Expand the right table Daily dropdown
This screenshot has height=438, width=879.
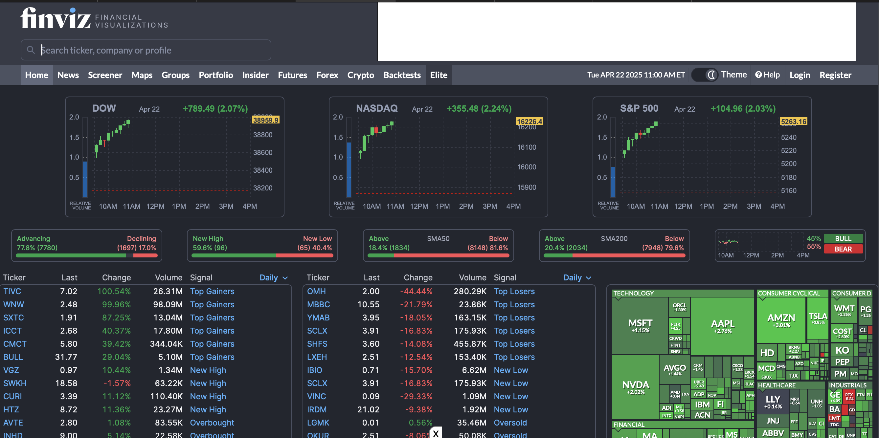[577, 278]
